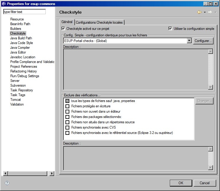Select Java Build Path in the tree
The image size is (220, 191).
pos(21,38)
